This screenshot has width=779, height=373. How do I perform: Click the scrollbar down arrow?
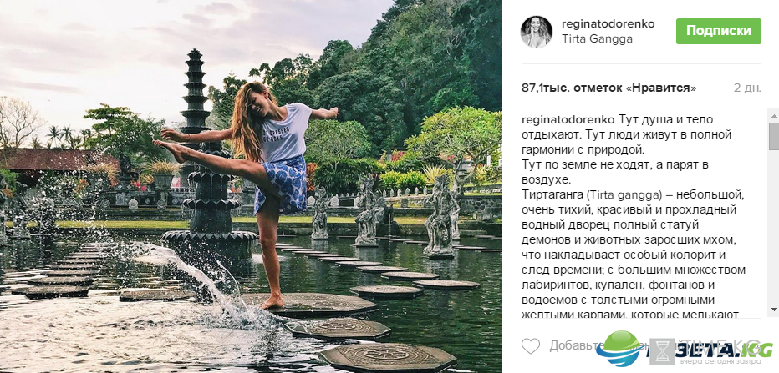pyautogui.click(x=774, y=310)
